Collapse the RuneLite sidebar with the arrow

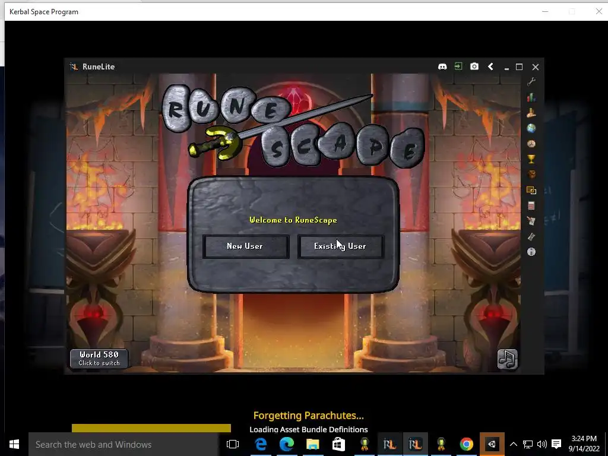pyautogui.click(x=490, y=66)
